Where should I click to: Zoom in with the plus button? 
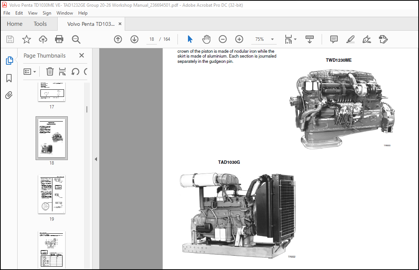(x=239, y=39)
